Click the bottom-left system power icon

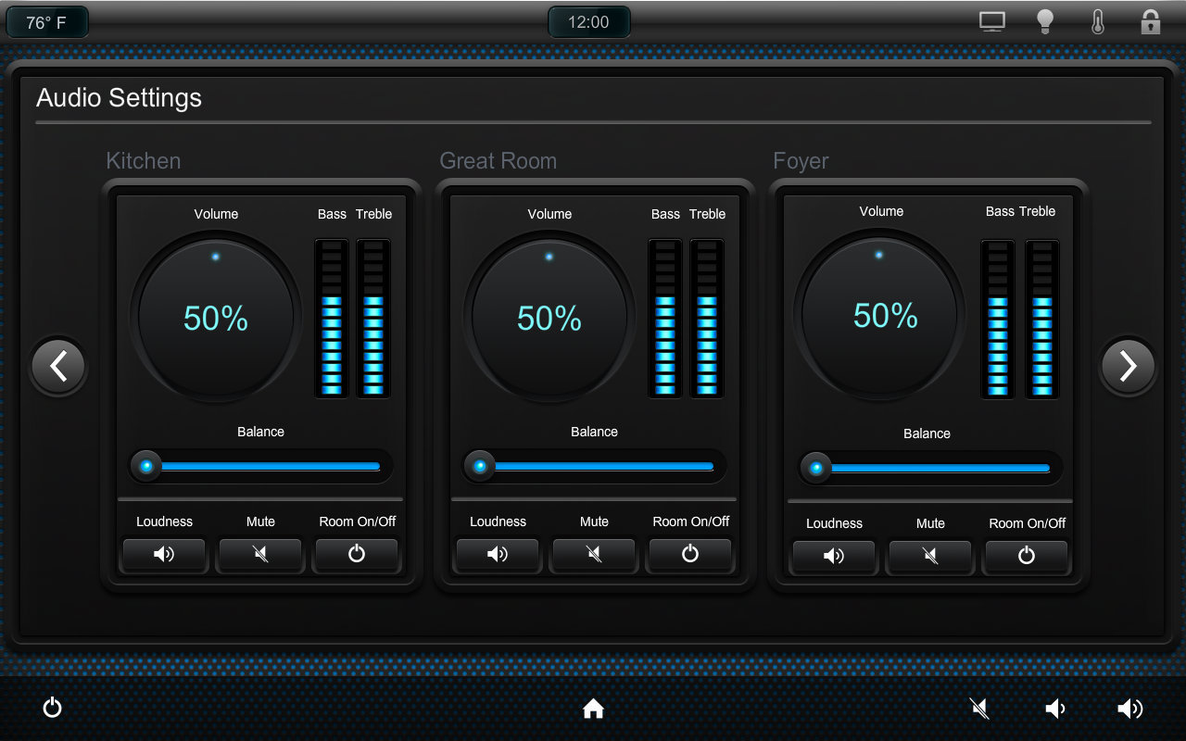53,709
